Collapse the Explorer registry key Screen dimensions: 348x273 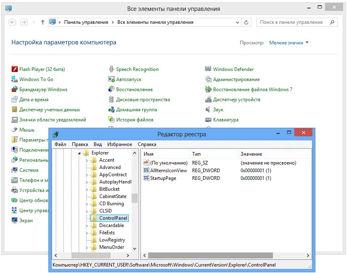point(79,153)
